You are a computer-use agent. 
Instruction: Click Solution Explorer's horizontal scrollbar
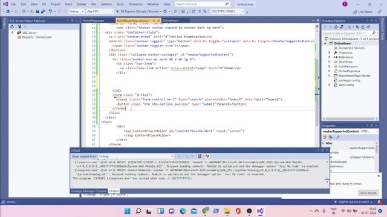pyautogui.click(x=350, y=119)
